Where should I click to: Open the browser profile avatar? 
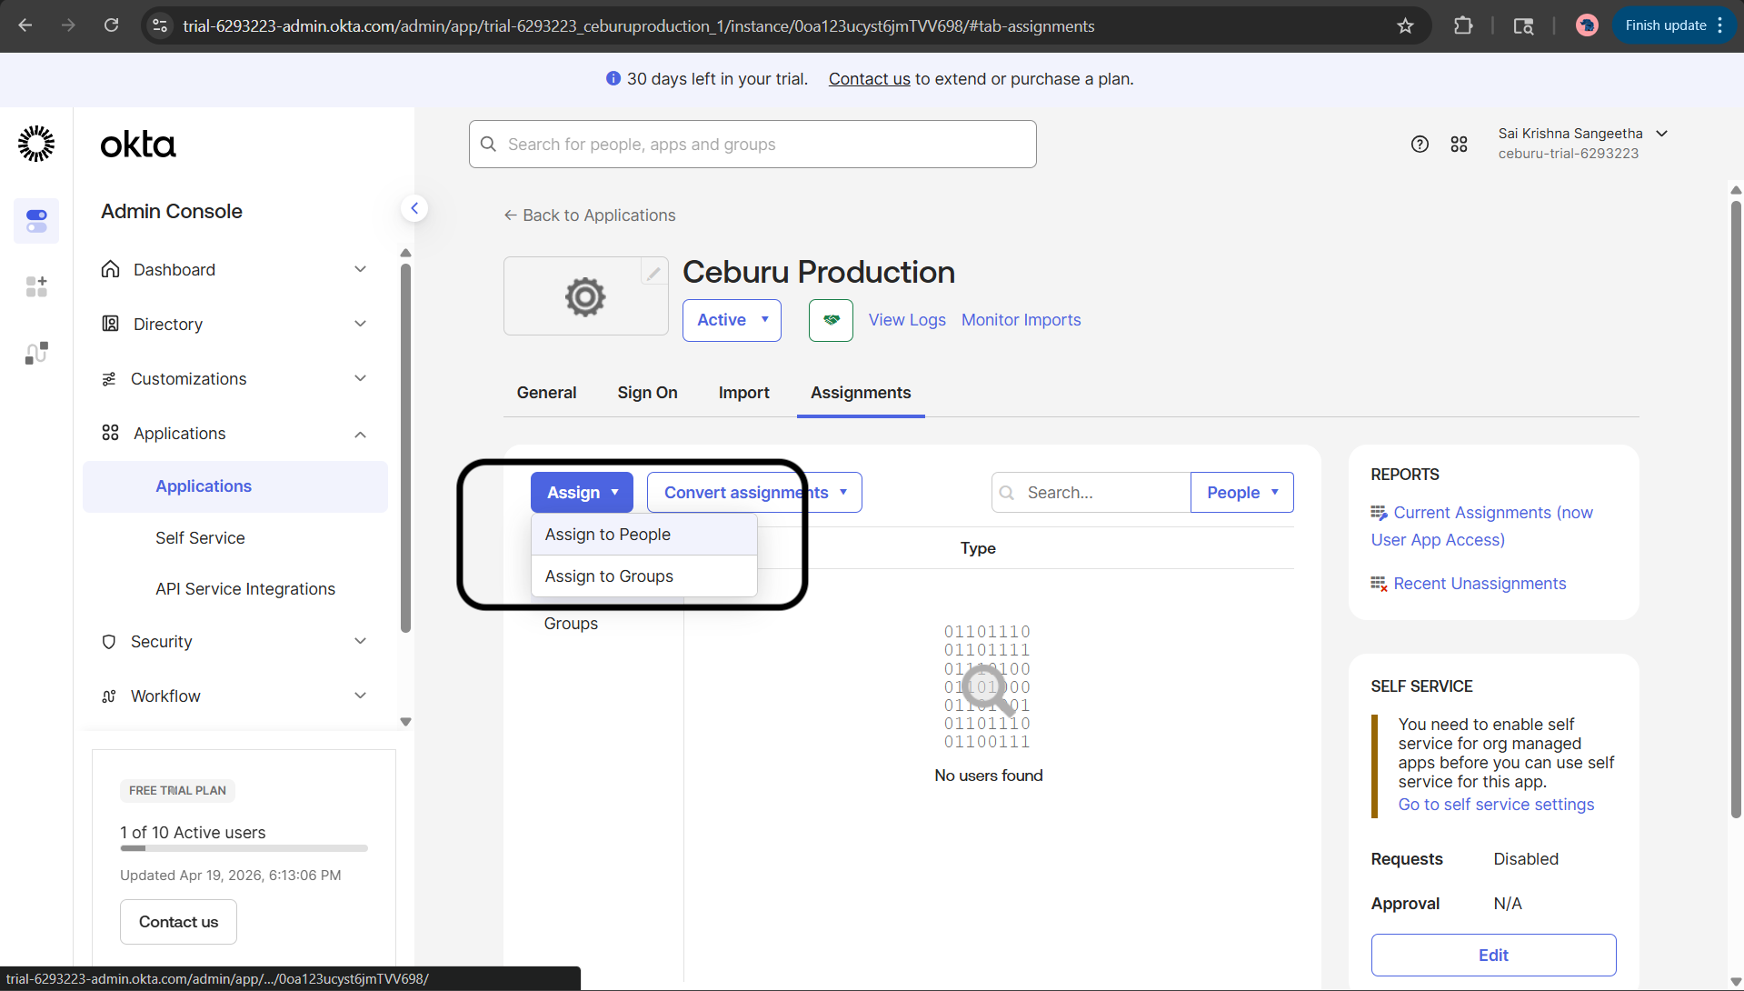[x=1587, y=25]
